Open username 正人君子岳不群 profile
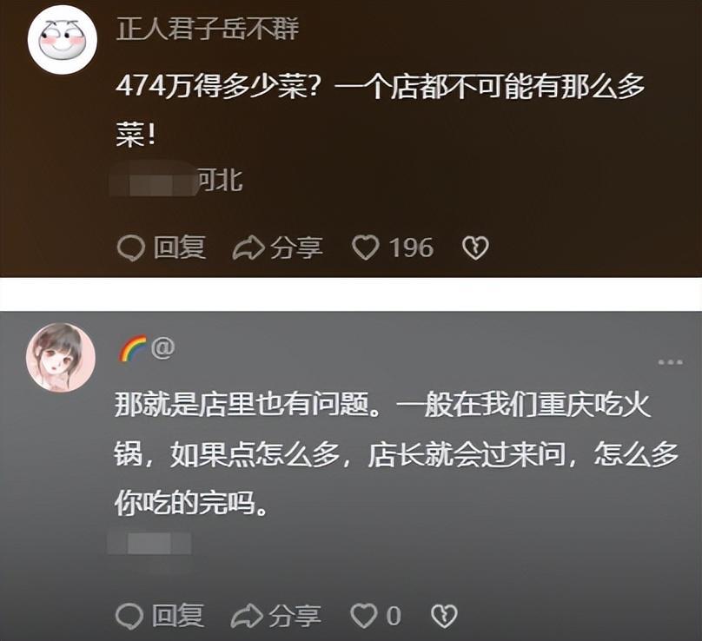Viewport: 702px width, 641px height. coord(208,30)
